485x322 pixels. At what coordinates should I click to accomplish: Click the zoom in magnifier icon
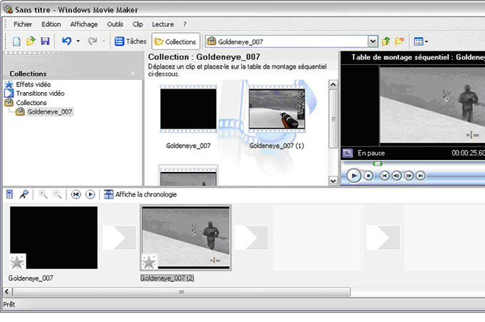click(x=43, y=194)
